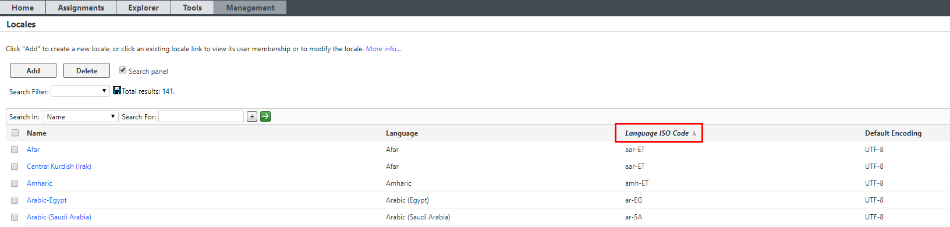
Task: Sort by the Default Encoding column header
Action: click(x=893, y=133)
